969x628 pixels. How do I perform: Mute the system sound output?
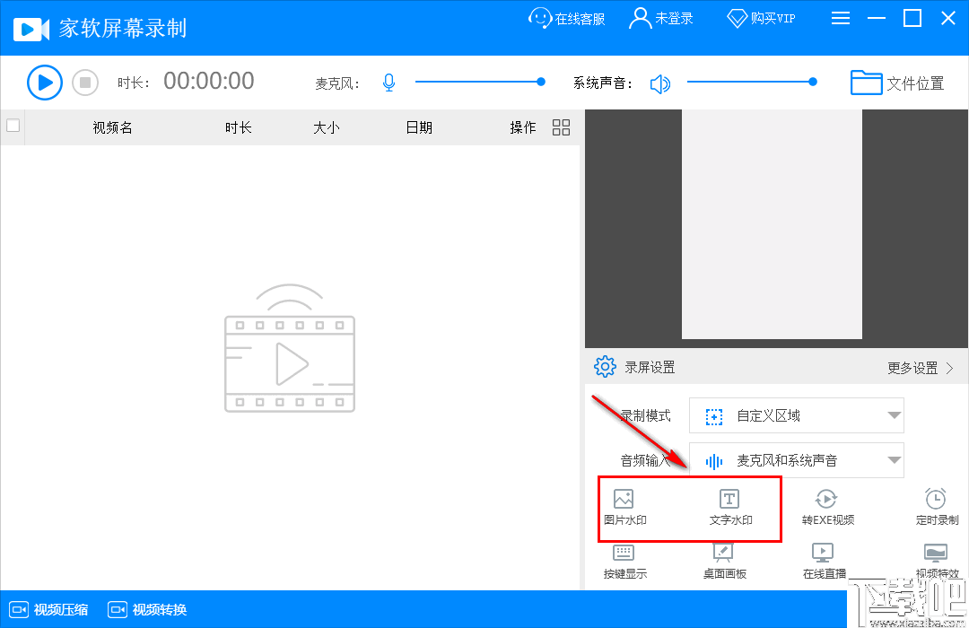tap(661, 82)
